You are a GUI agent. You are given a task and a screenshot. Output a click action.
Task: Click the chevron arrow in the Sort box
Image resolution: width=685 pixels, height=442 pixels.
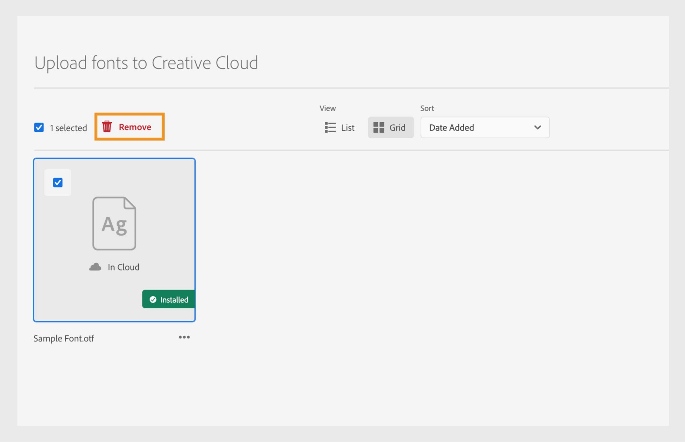pyautogui.click(x=537, y=128)
